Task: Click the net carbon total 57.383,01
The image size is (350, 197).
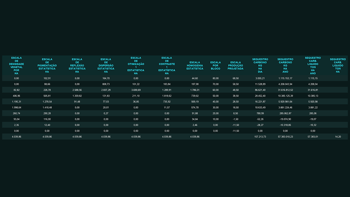Action: tap(313, 137)
